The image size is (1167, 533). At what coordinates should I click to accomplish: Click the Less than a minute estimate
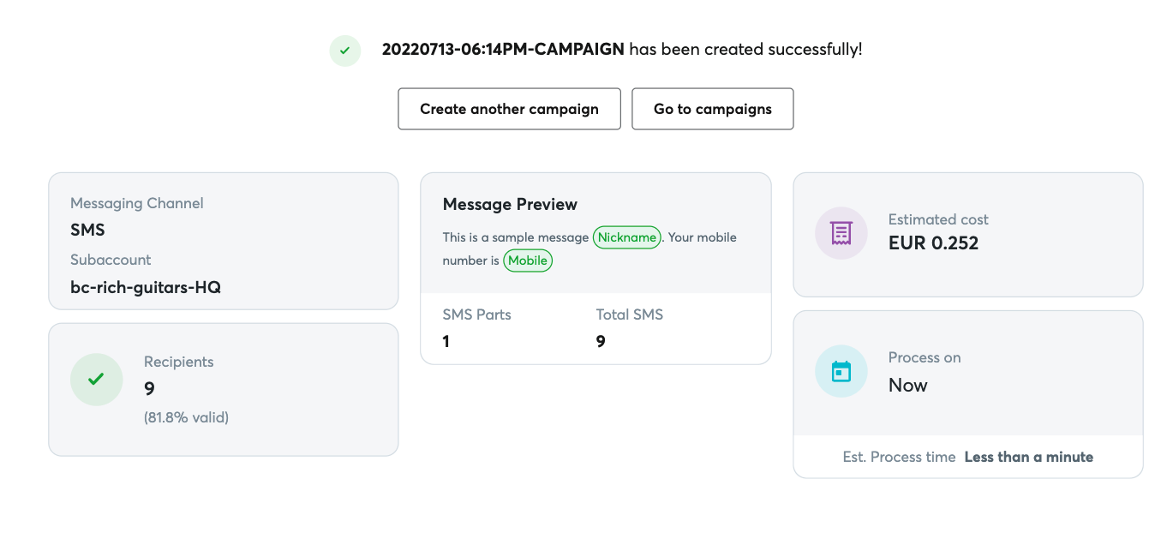pyautogui.click(x=1028, y=457)
